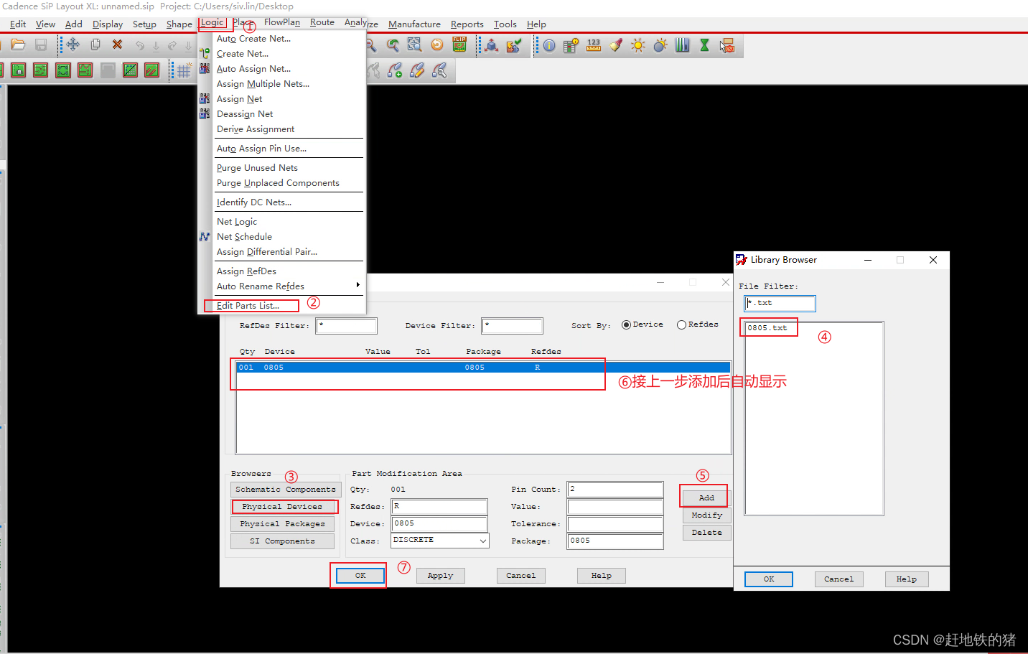Choose Purge Unused Nets menu entry
Screen dimensions: 1028x654
point(257,168)
